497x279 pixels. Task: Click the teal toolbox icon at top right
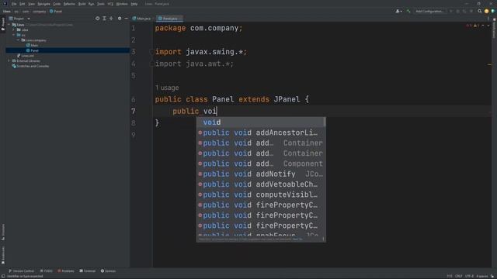pos(493,12)
